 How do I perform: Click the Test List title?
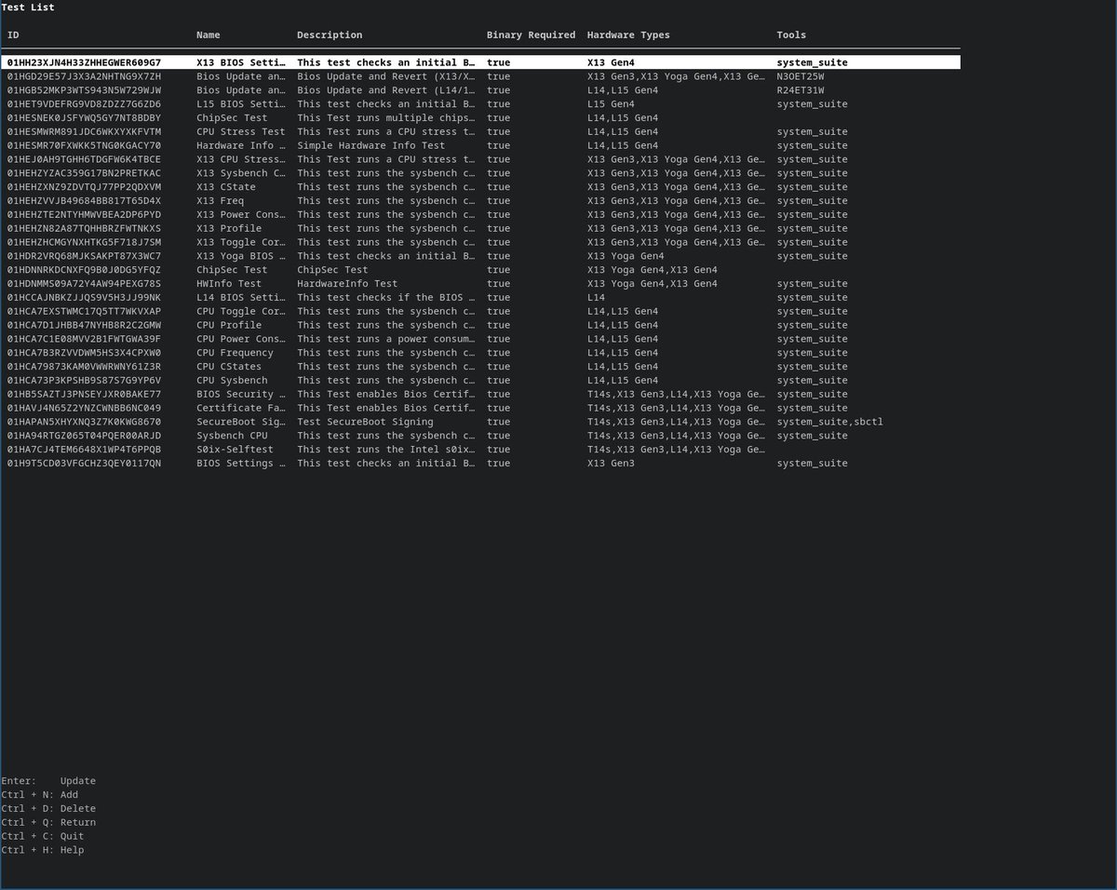(28, 7)
